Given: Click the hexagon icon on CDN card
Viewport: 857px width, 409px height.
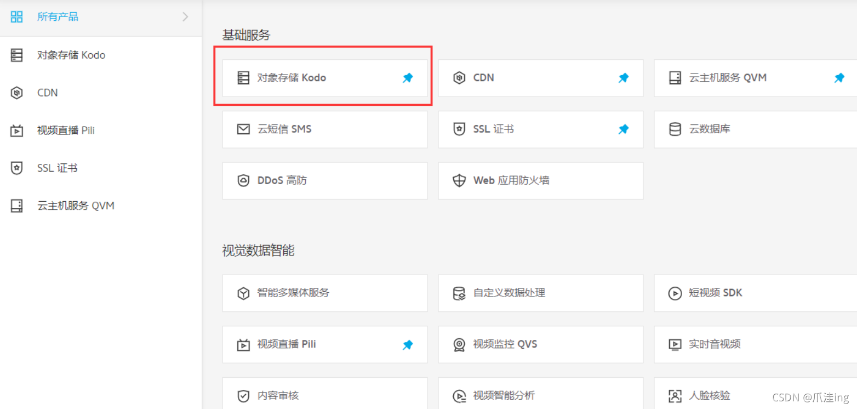Looking at the screenshot, I should (x=459, y=78).
